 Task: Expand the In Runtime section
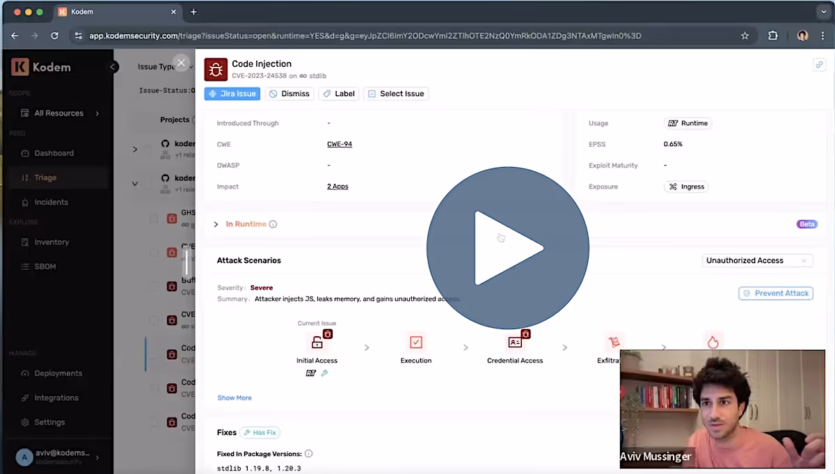[x=216, y=224]
